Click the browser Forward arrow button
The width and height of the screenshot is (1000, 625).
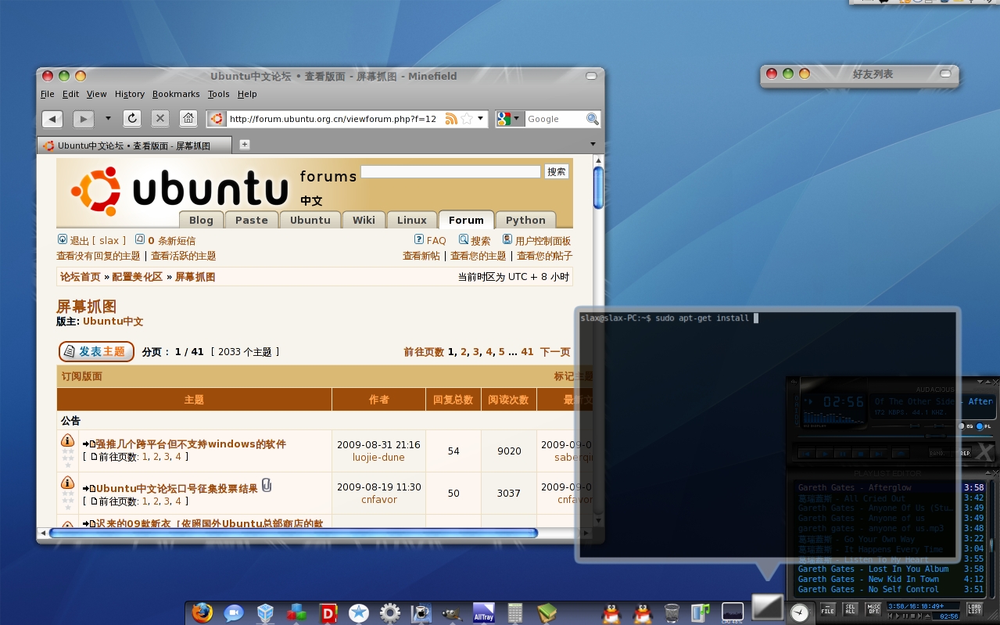pyautogui.click(x=84, y=119)
